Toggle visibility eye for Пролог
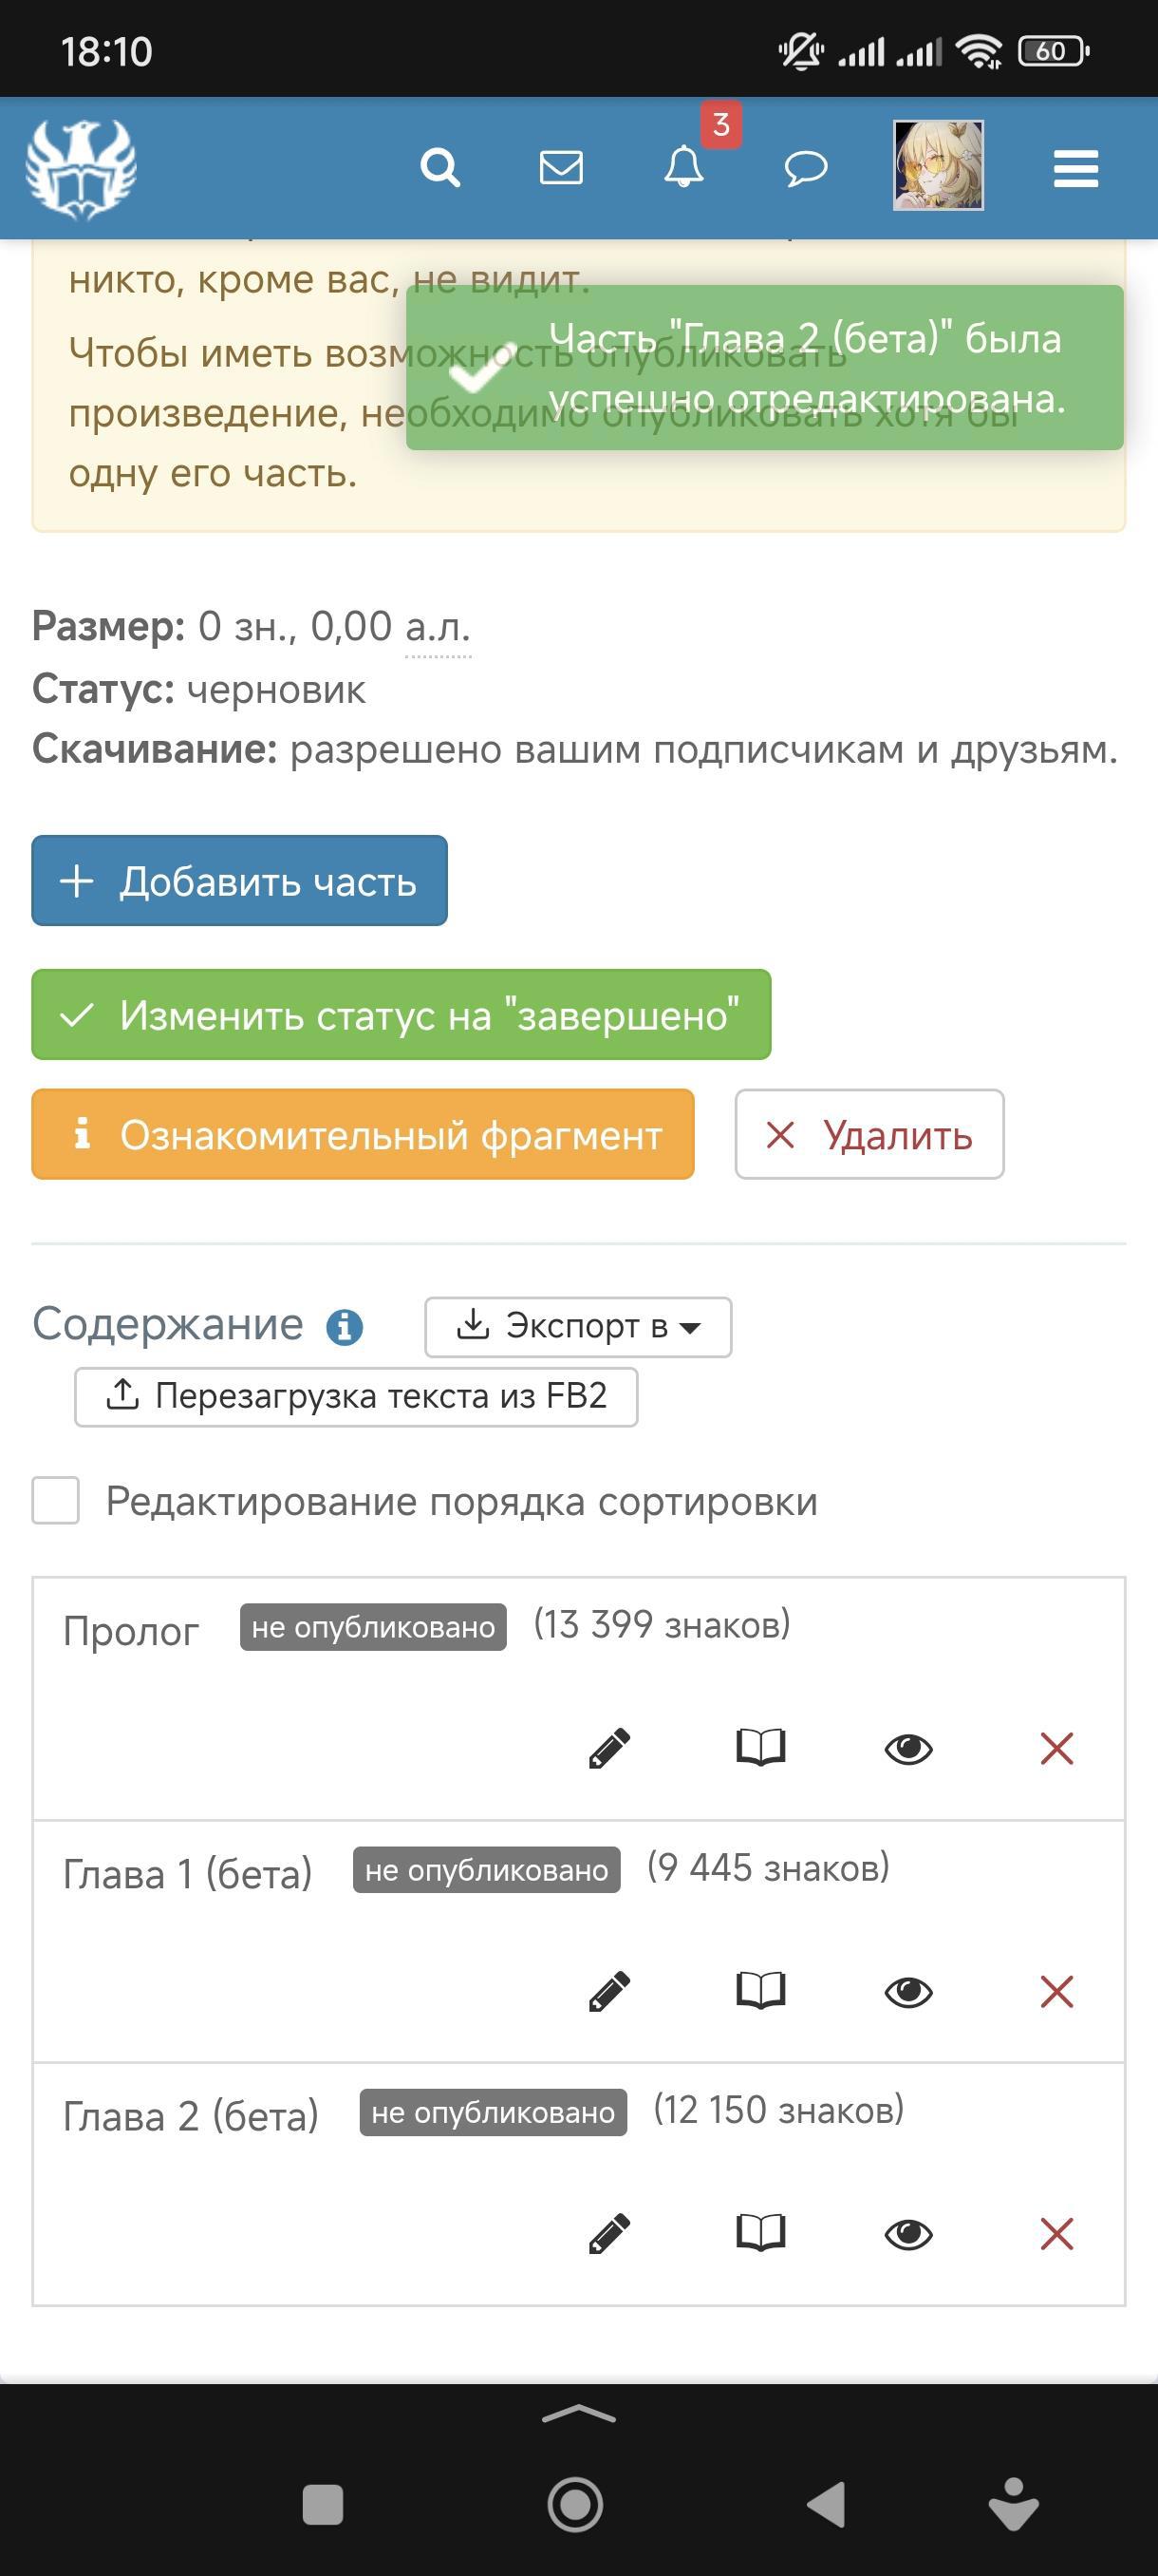The image size is (1158, 2576). 908,1748
